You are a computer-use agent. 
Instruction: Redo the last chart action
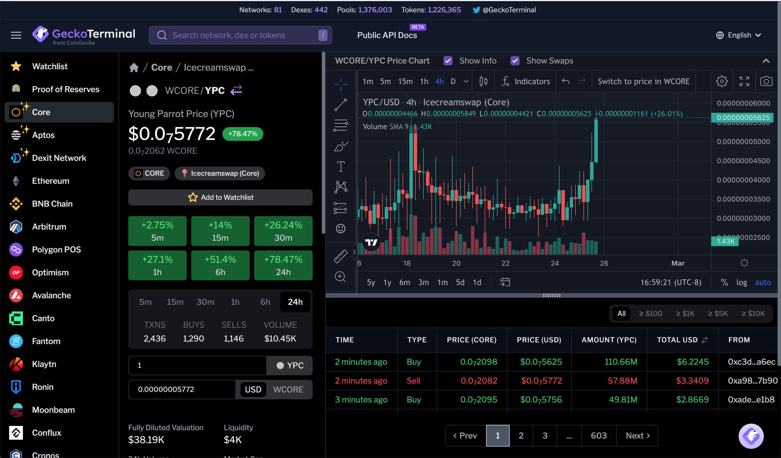point(582,81)
